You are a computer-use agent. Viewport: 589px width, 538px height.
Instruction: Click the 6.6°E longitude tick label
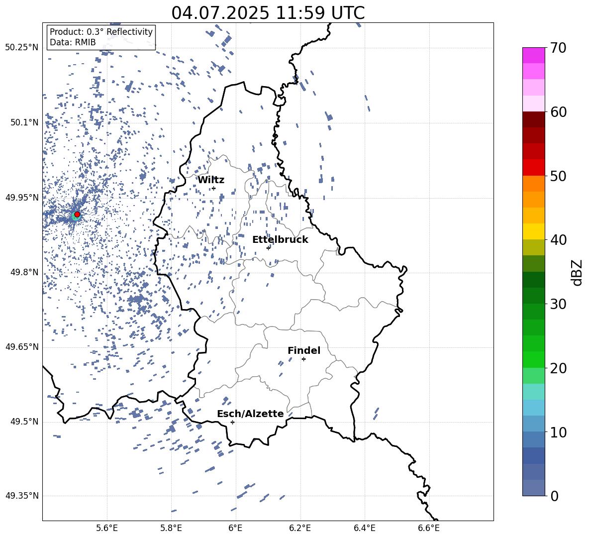[x=429, y=528]
